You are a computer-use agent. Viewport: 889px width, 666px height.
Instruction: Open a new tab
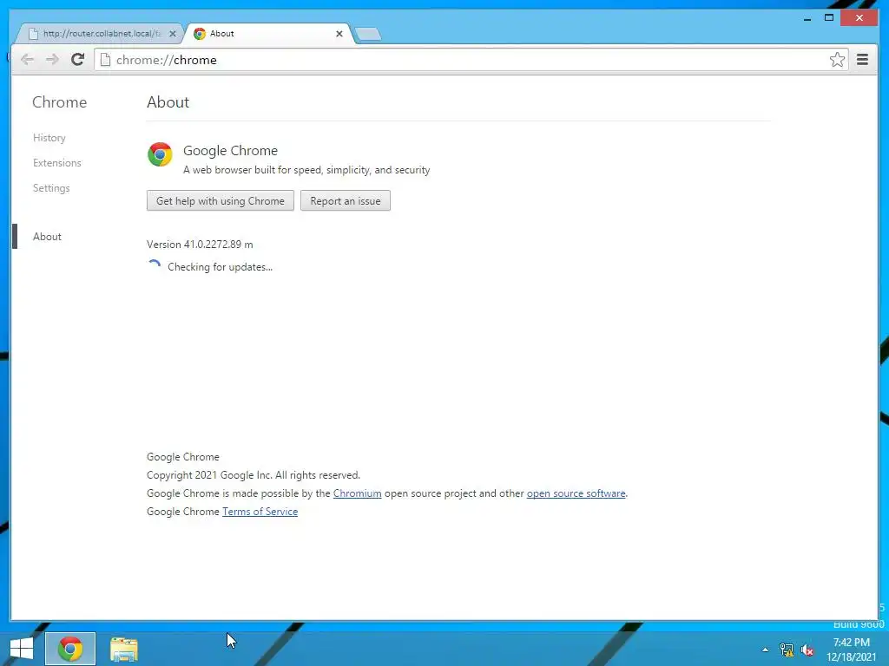(368, 35)
